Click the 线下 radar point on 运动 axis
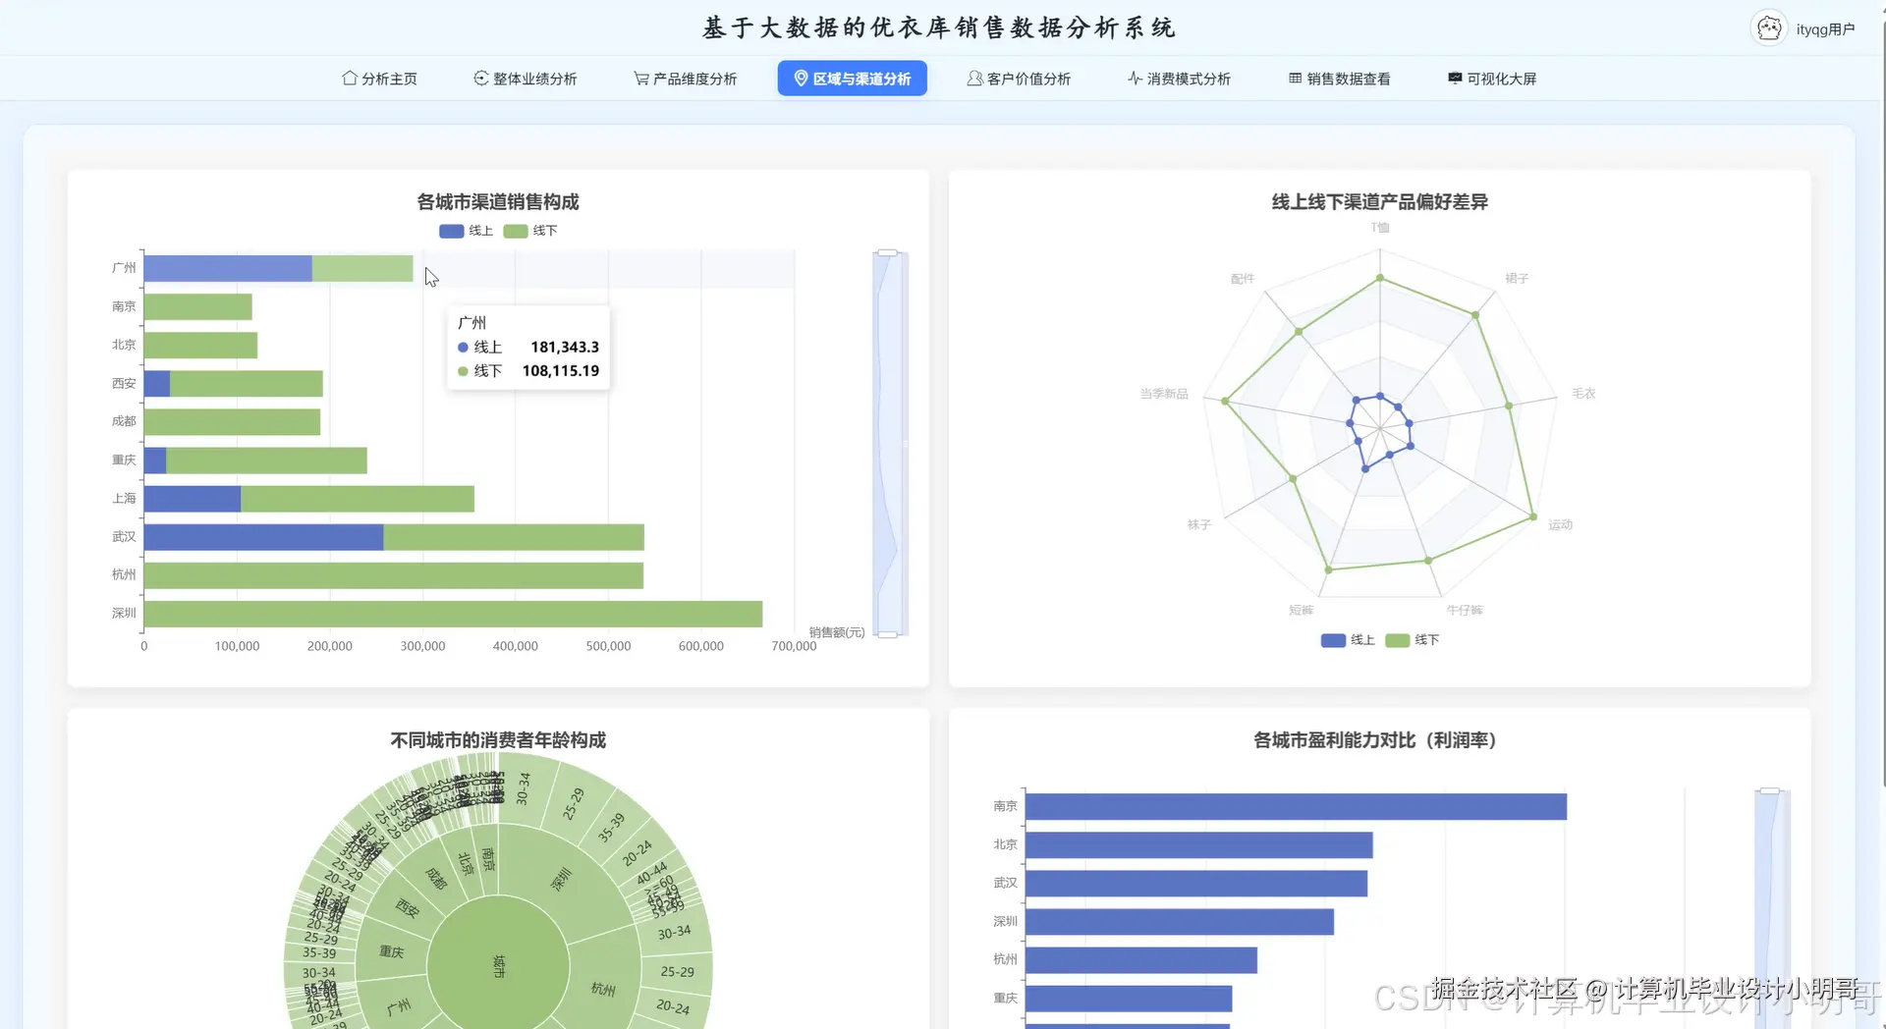The height and width of the screenshot is (1029, 1886). [x=1532, y=516]
